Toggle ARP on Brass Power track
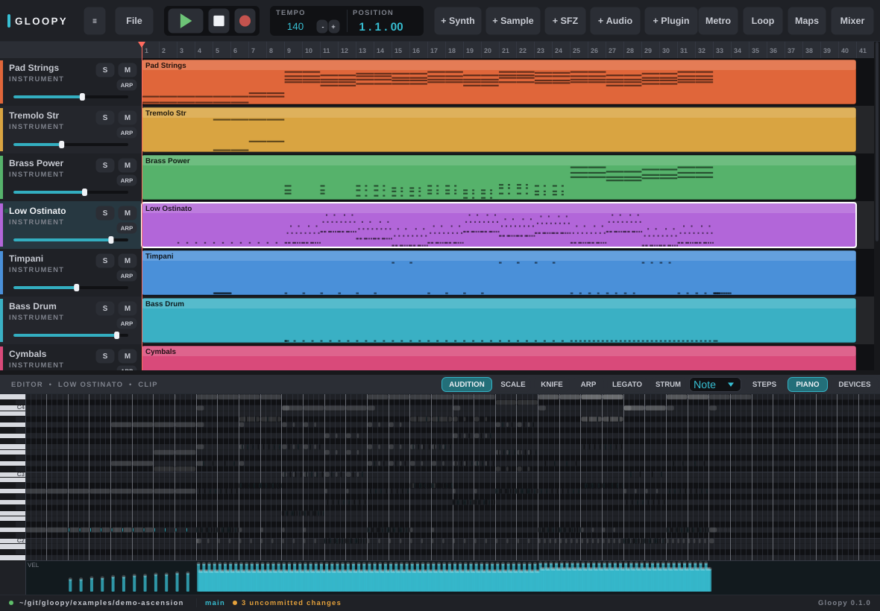Image resolution: width=880 pixels, height=611 pixels. [x=127, y=180]
